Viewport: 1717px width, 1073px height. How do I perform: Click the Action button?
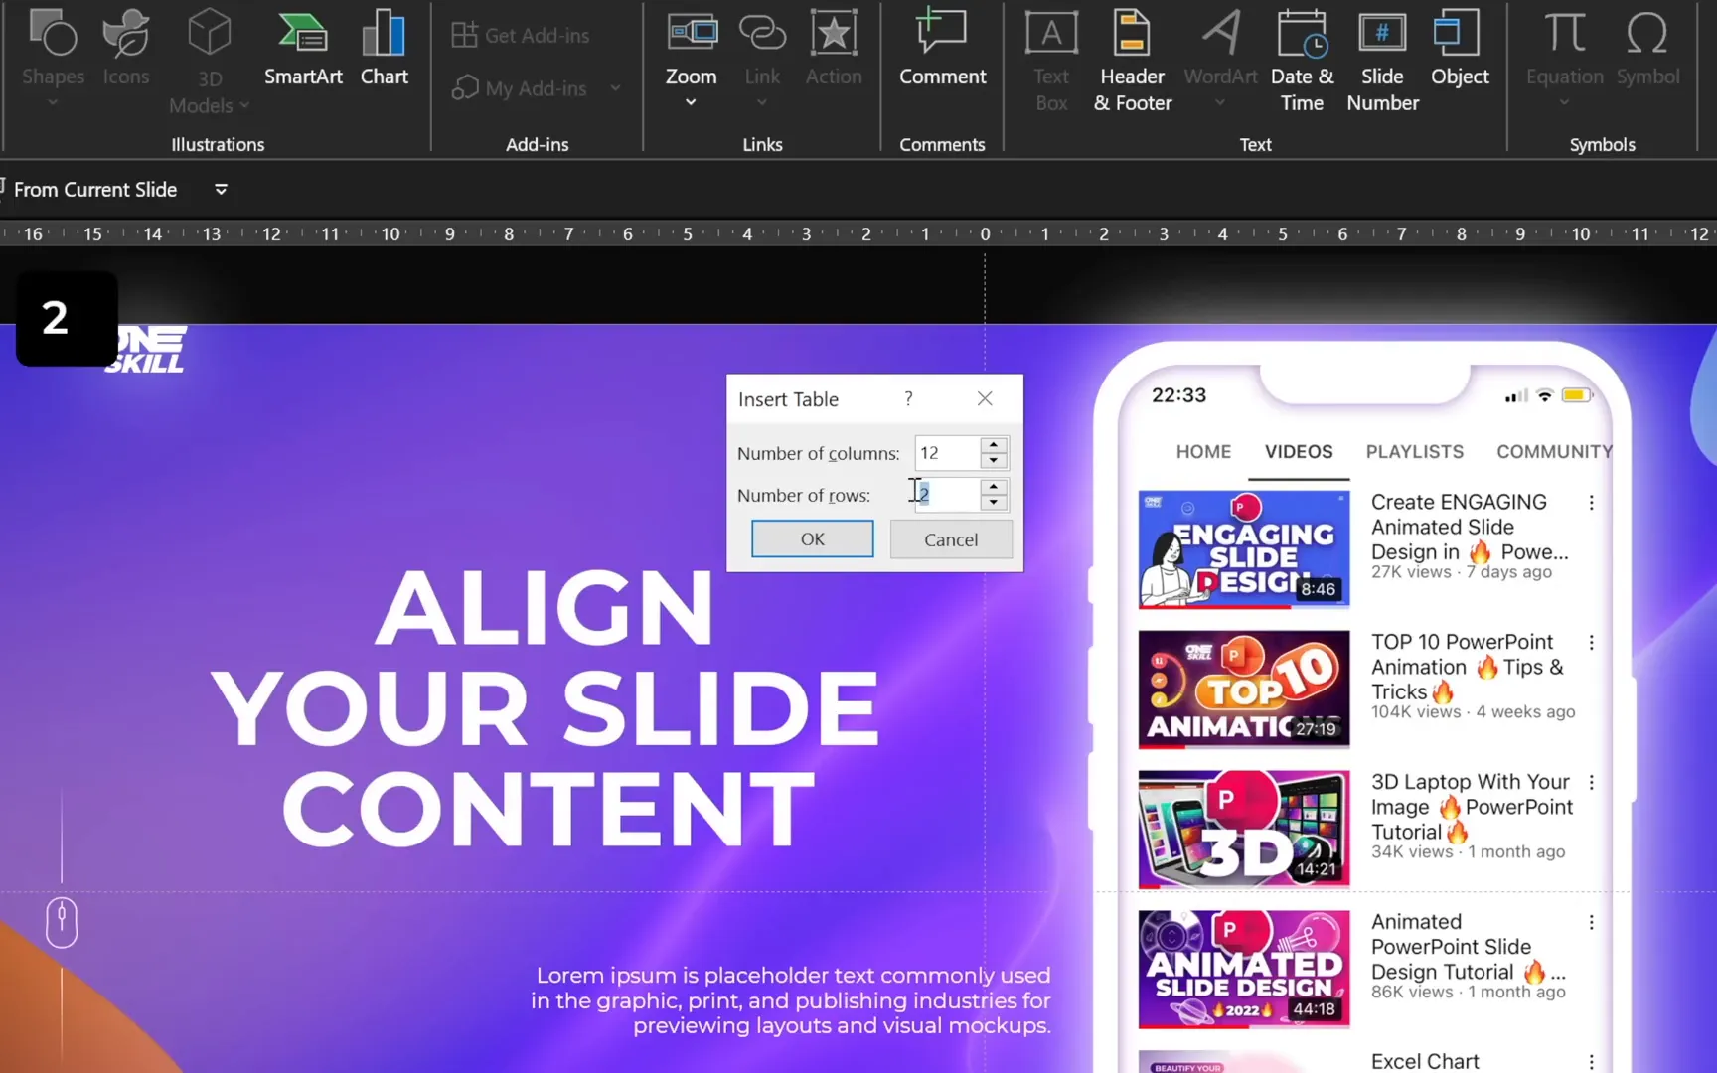click(x=834, y=48)
